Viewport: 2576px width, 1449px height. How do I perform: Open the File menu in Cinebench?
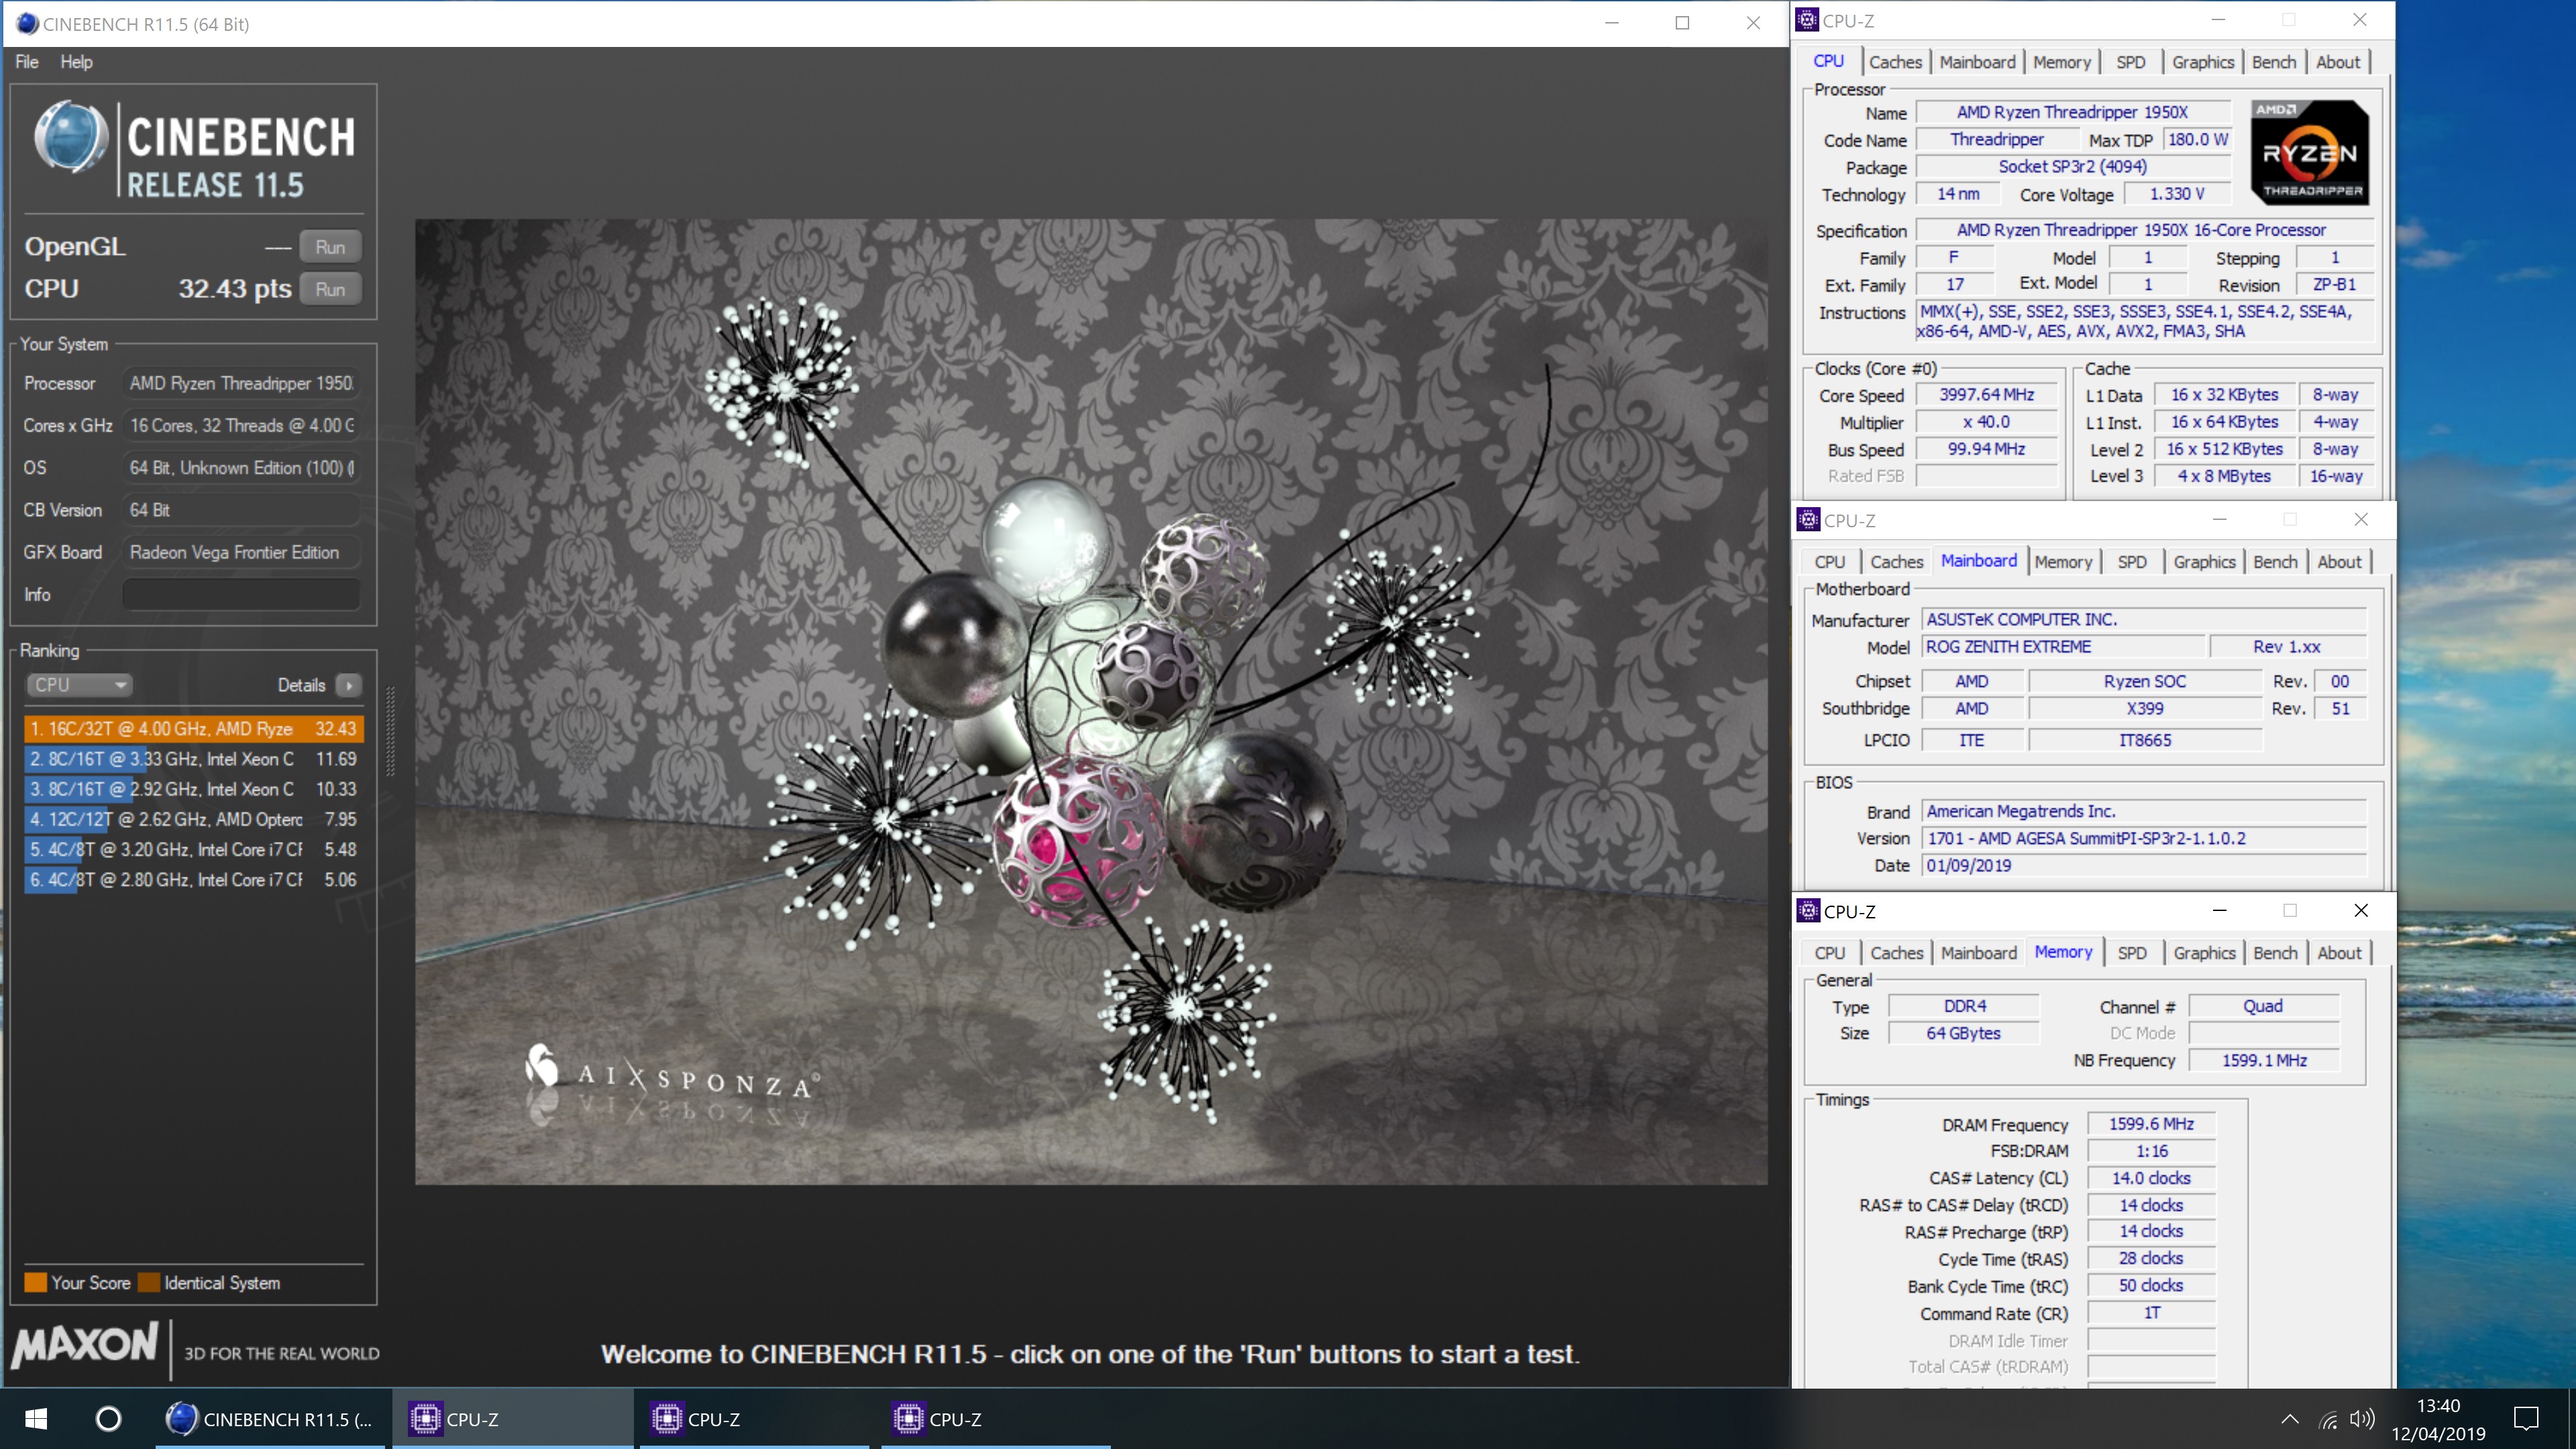27,62
